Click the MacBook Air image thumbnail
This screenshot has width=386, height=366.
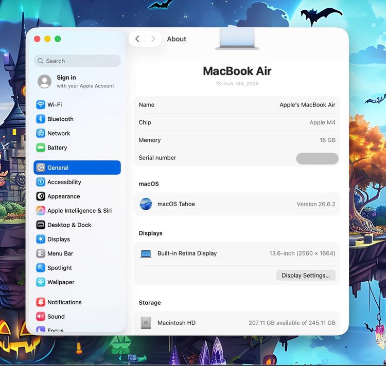pyautogui.click(x=237, y=39)
